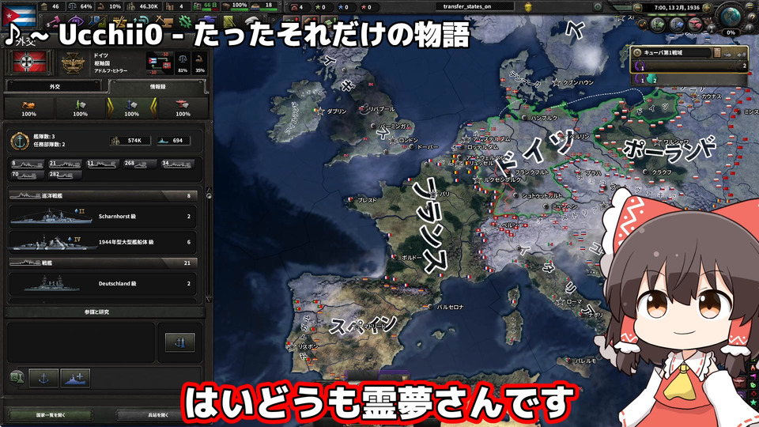
Task: Click the 694 ship count value
Action: coord(174,141)
